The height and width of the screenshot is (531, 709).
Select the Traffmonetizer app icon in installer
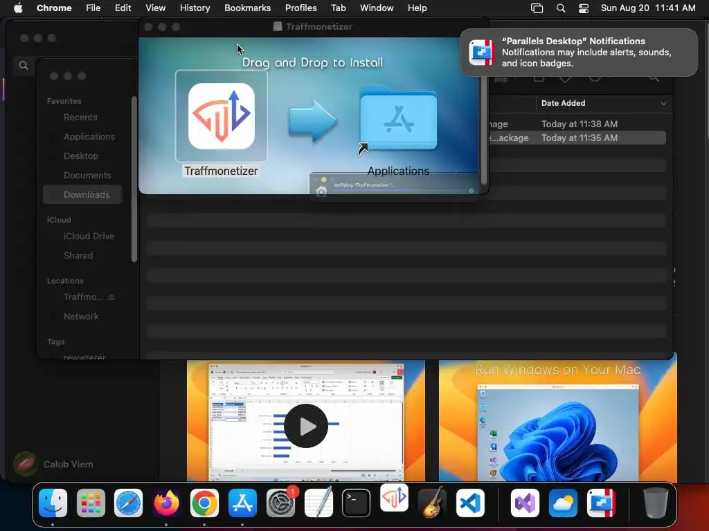pyautogui.click(x=222, y=116)
